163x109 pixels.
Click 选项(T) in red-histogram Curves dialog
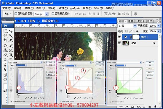[x=100, y=75]
